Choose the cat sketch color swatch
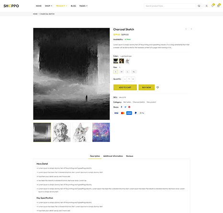Viewport: 223px width, 213px height. [x=127, y=61]
